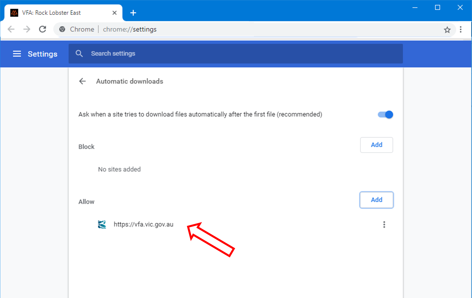Open a new browser tab
This screenshot has height=298, width=472.
(x=133, y=13)
